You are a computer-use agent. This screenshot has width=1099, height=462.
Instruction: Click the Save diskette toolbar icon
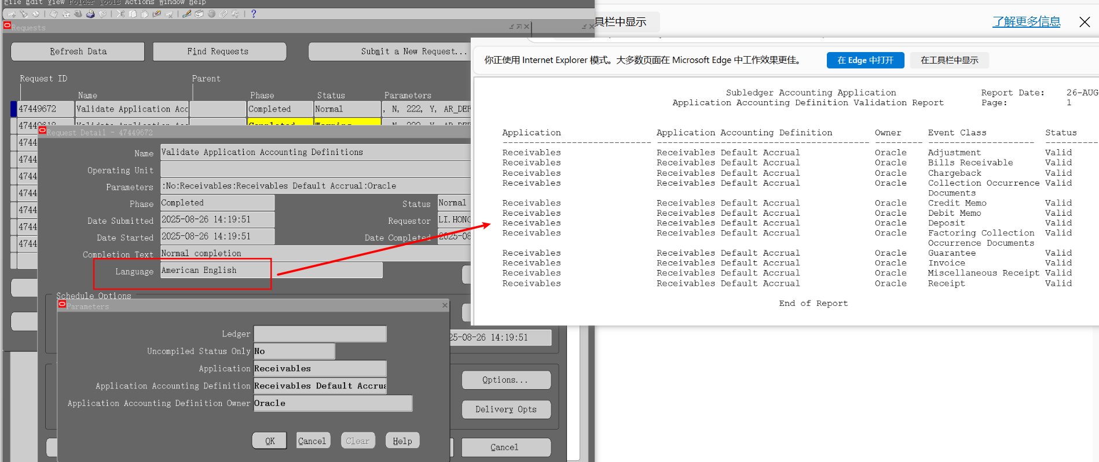coord(53,14)
